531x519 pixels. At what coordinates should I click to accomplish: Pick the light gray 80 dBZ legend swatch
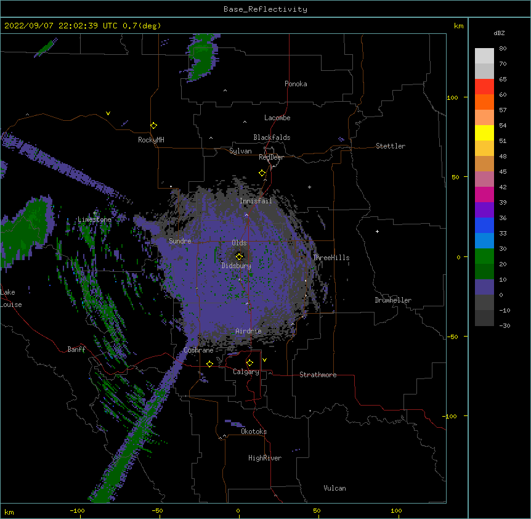click(x=484, y=55)
